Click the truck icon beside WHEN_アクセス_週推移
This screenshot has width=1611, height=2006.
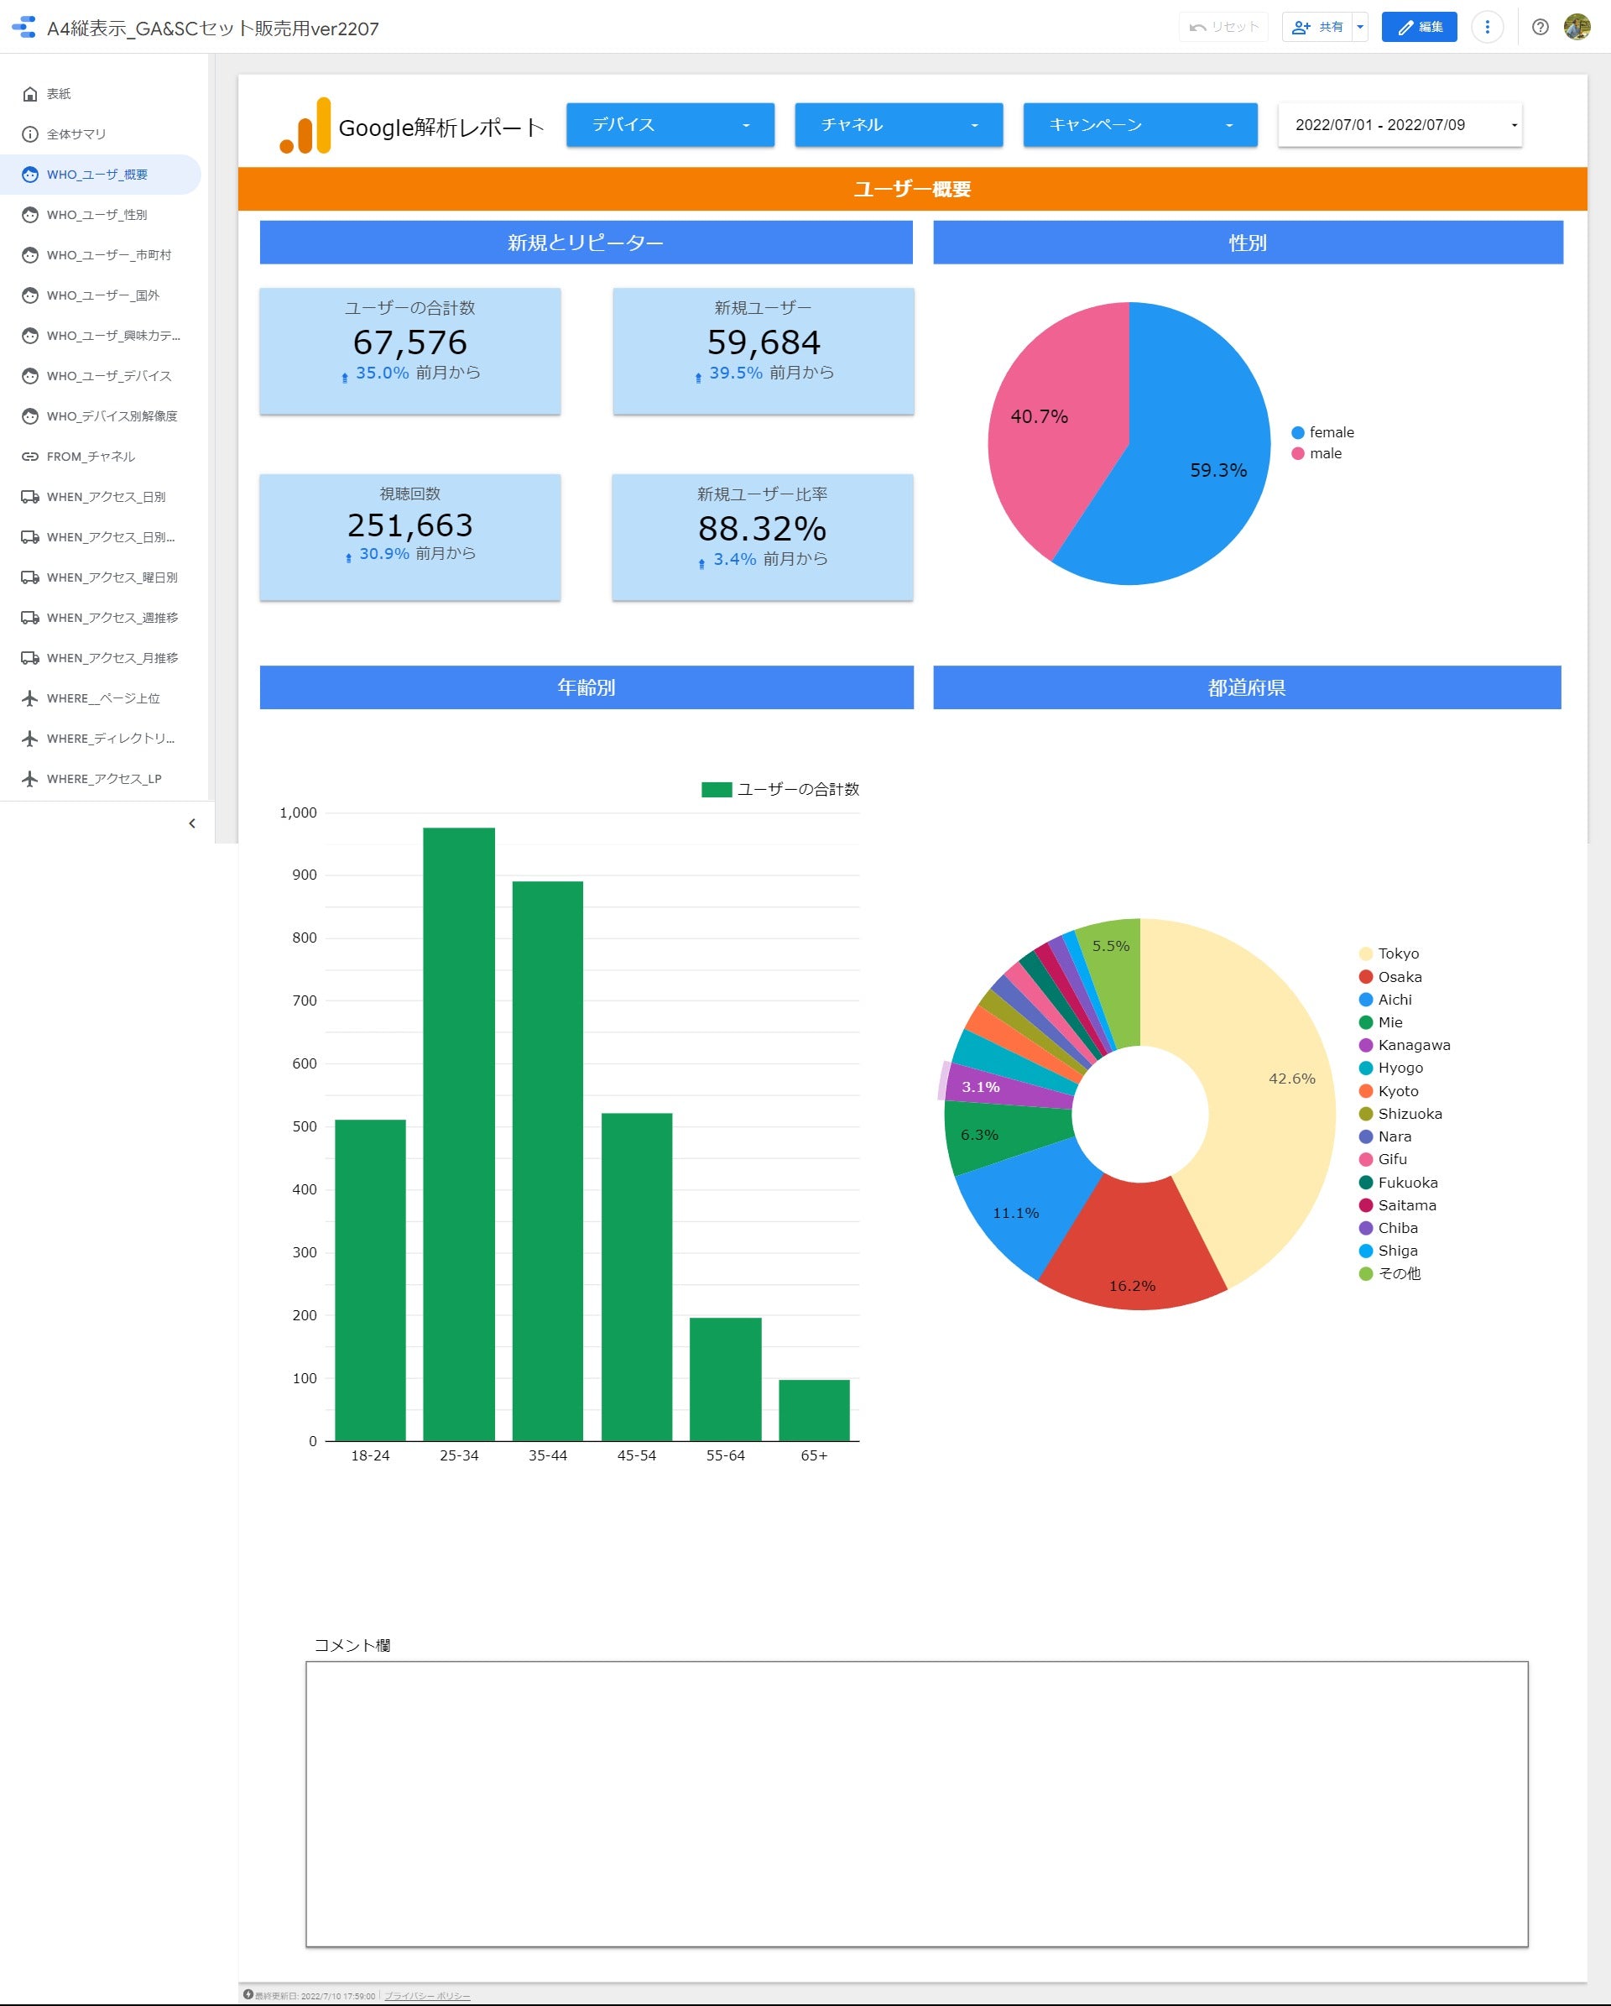click(x=29, y=618)
